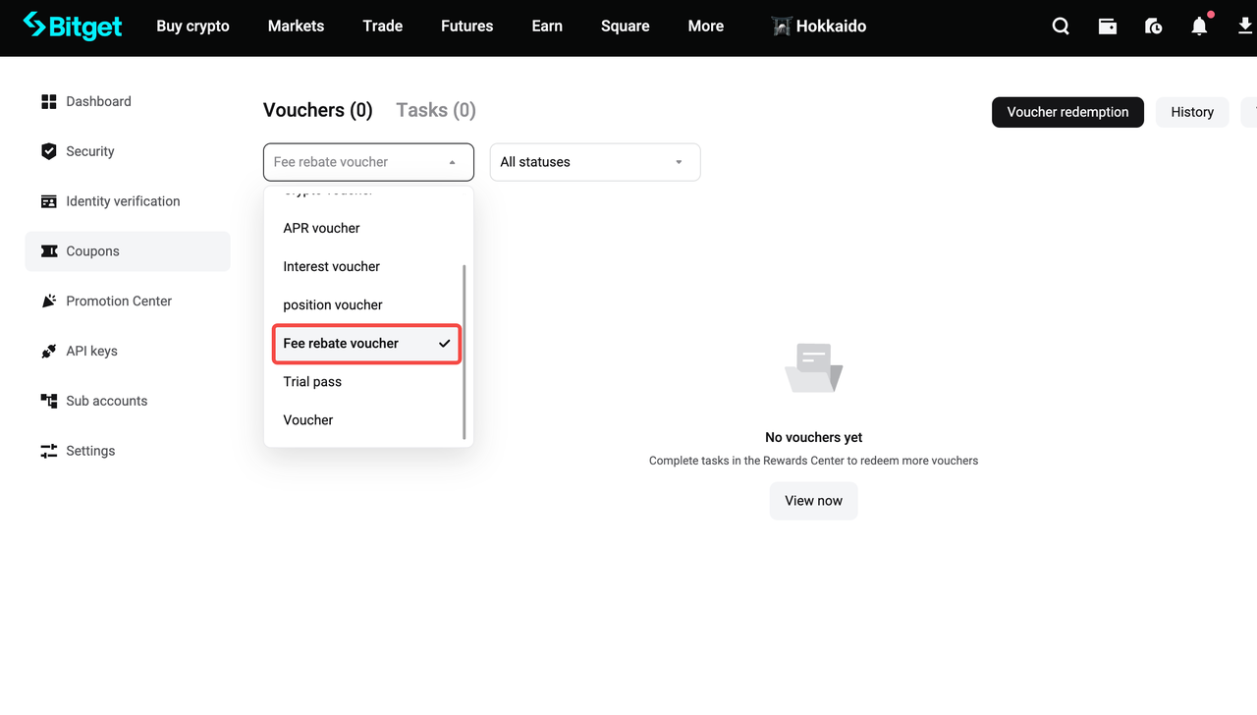
Task: Open the search icon in the header
Action: [1060, 27]
